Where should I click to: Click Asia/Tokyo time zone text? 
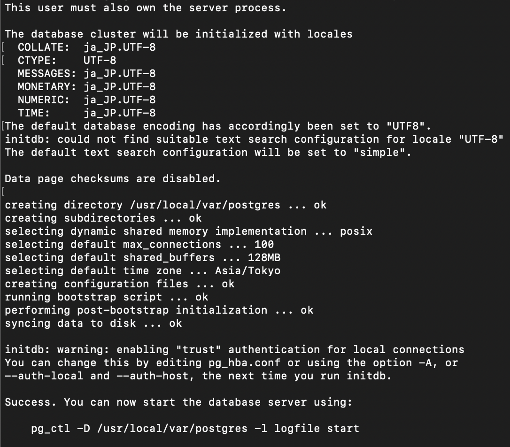click(x=247, y=271)
